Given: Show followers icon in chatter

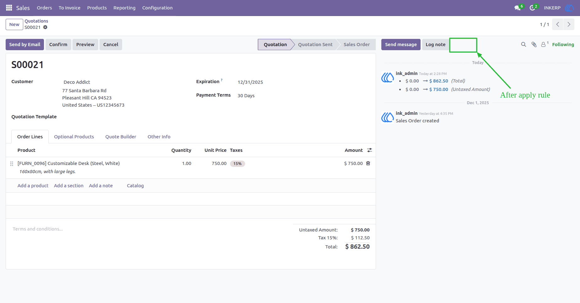Looking at the screenshot, I should coord(544,45).
